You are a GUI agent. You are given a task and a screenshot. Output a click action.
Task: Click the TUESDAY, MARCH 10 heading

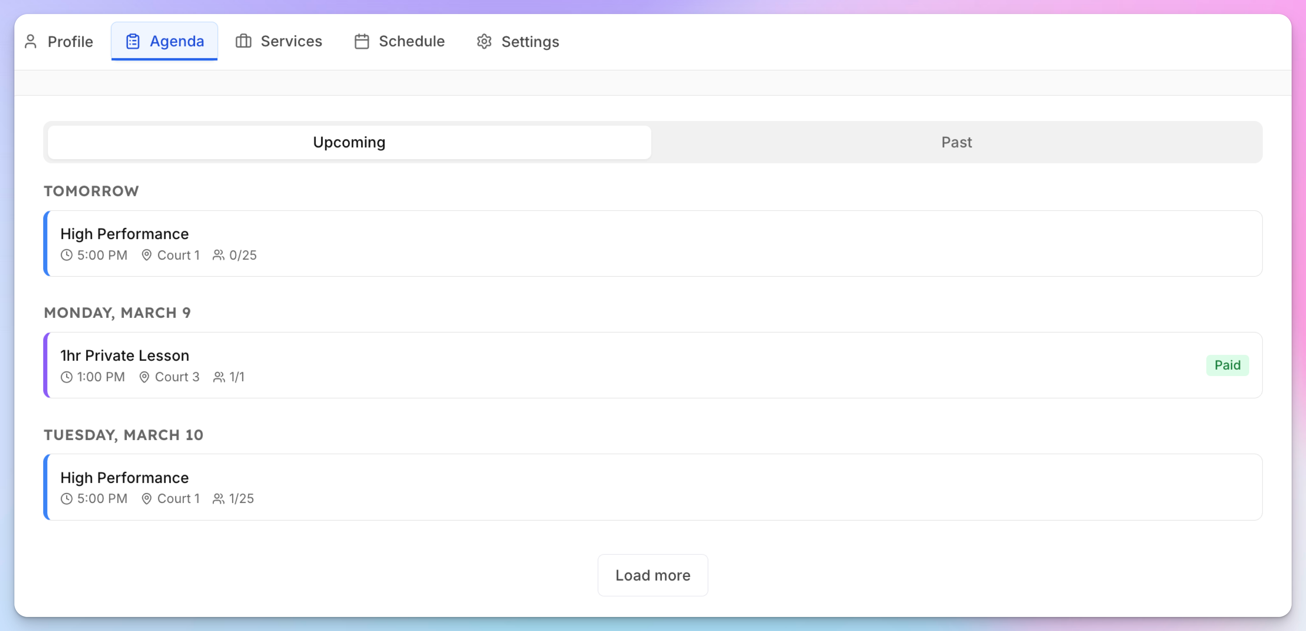[123, 435]
